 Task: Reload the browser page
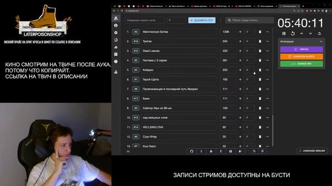point(122,11)
